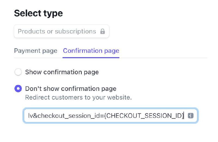The height and width of the screenshot is (142, 218).
Task: Click the Select type heading
Action: click(38, 13)
